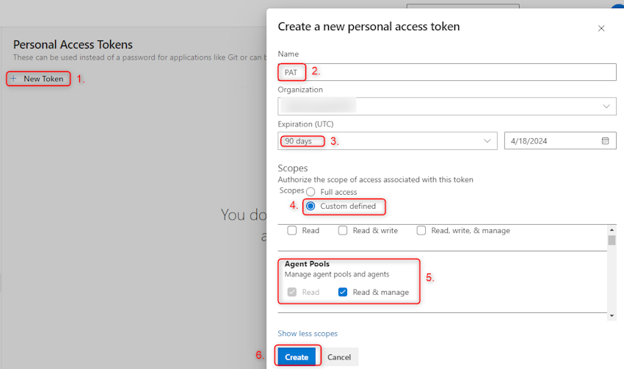Uncheck Agent Pools Read & manage
This screenshot has height=369, width=624.
[343, 292]
